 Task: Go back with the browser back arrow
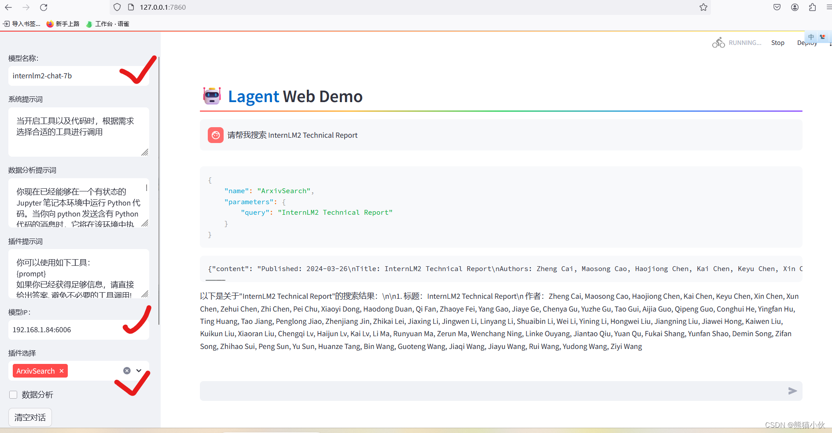tap(8, 7)
